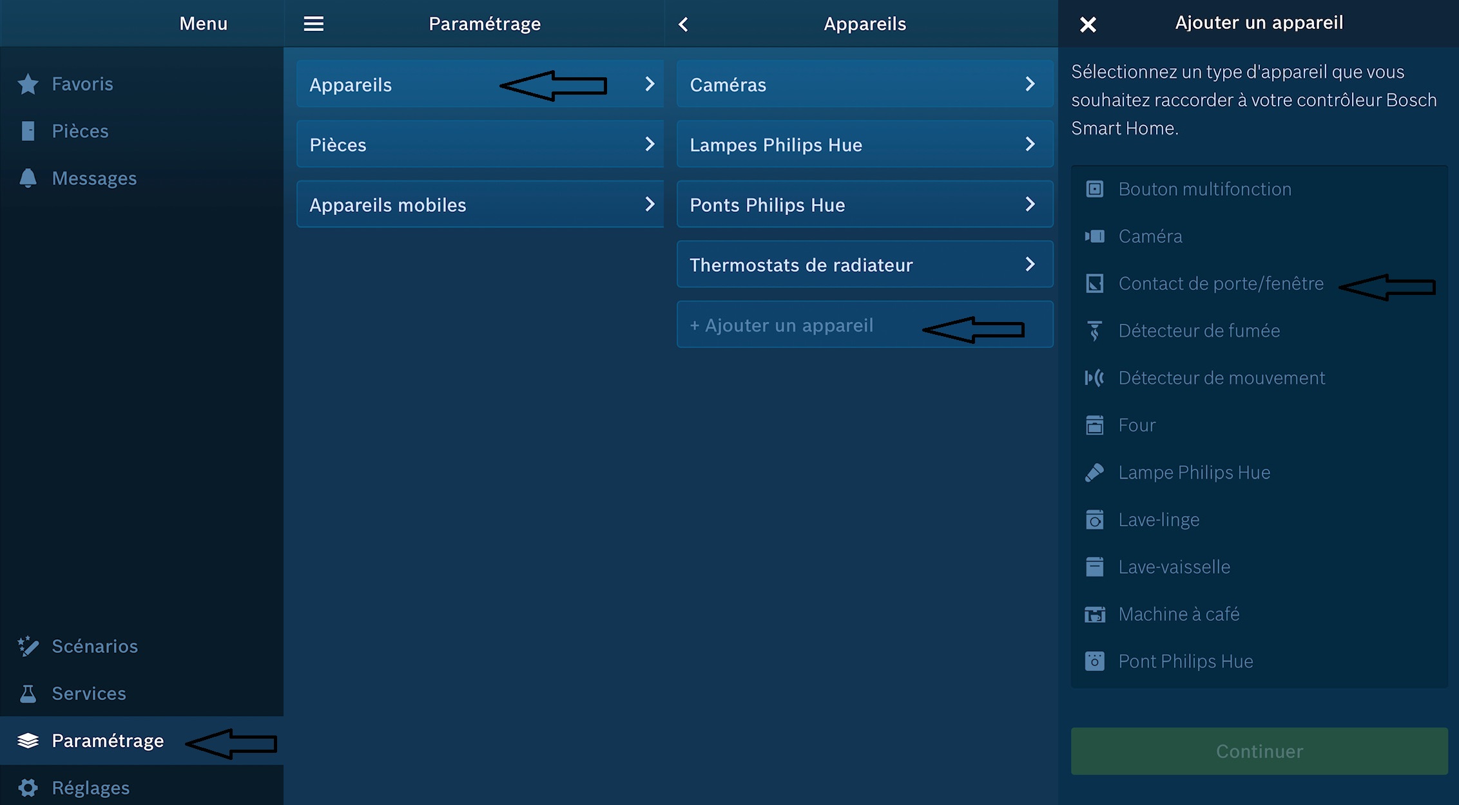
Task: Open Pièces in the left menu
Action: (80, 131)
